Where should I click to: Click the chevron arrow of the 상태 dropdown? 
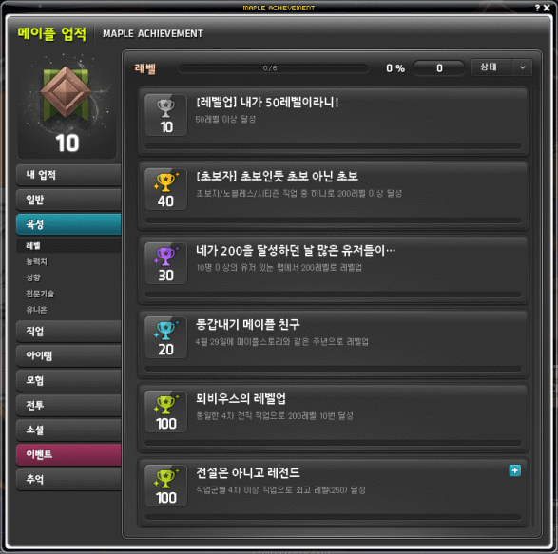point(523,67)
